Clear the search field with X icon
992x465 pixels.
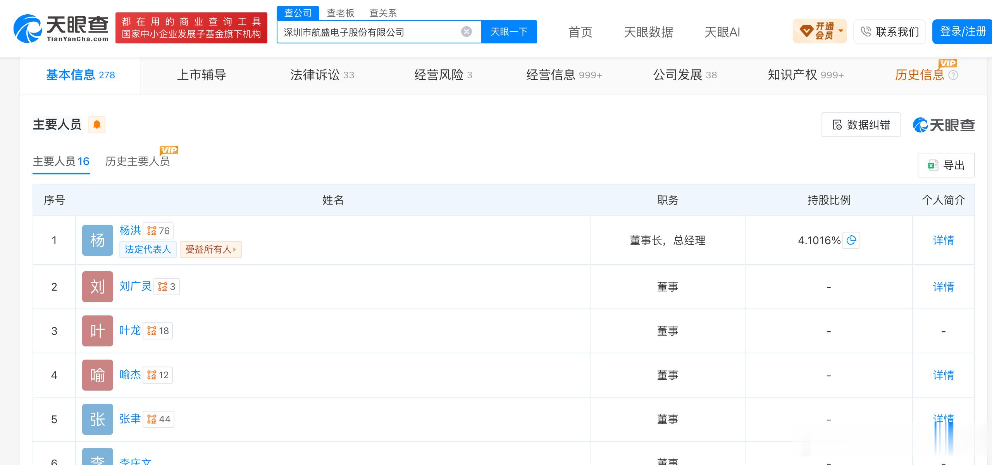pos(467,32)
